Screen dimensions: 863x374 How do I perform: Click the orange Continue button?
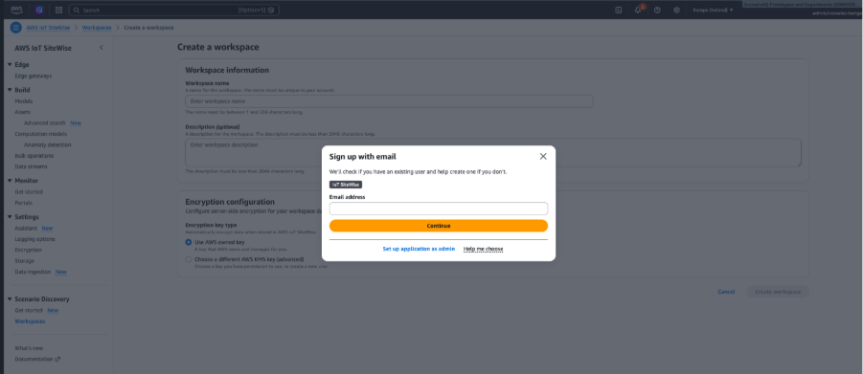[439, 226]
